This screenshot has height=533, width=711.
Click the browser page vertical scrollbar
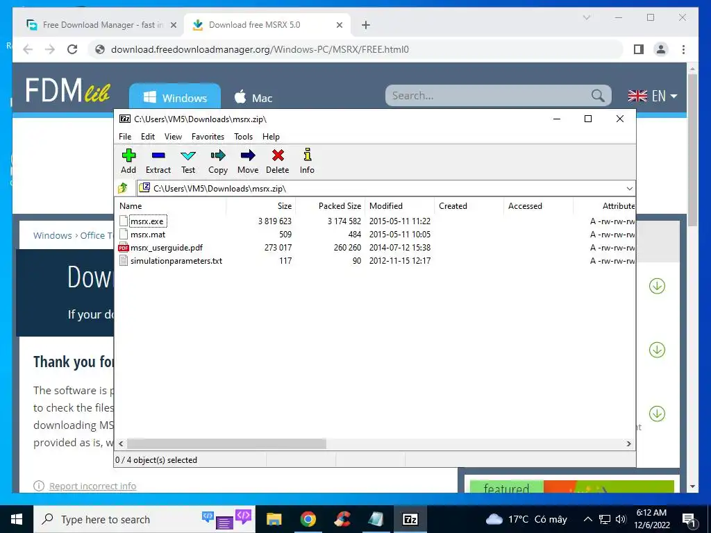[692, 150]
